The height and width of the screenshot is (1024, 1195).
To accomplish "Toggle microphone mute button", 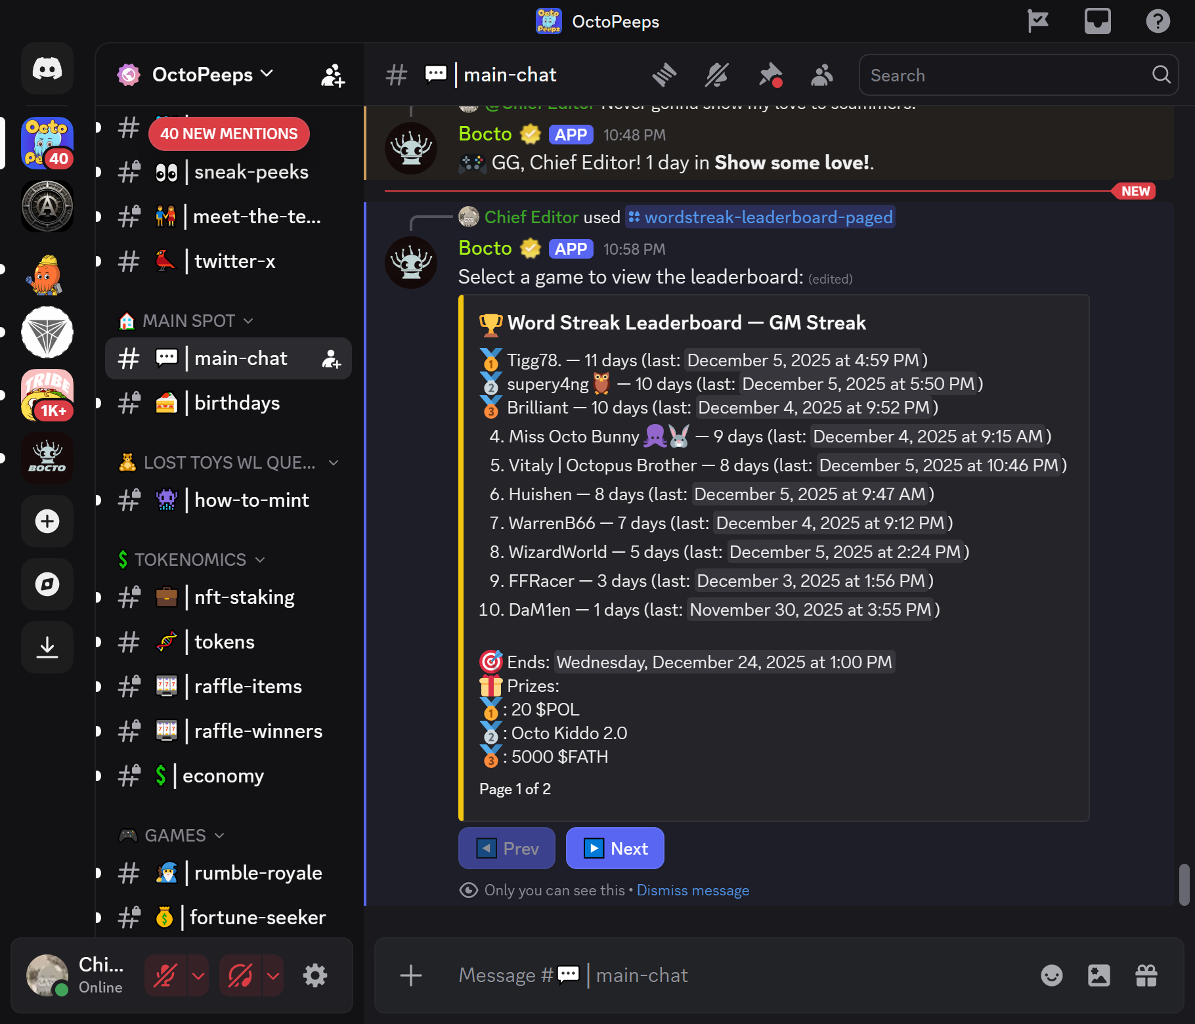I will (165, 975).
